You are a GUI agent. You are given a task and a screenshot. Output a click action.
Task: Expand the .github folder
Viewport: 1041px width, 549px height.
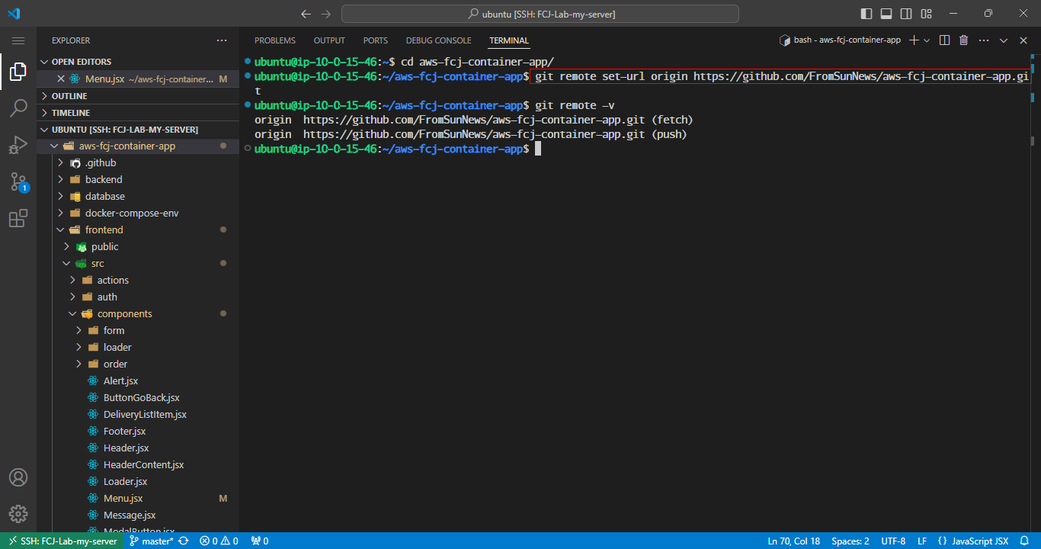click(138, 163)
